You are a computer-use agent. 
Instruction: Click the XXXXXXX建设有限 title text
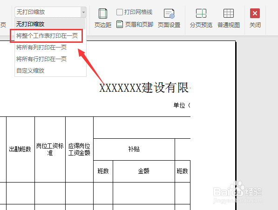(x=144, y=88)
